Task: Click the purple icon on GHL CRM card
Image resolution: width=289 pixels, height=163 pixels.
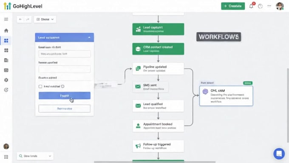Action: click(x=205, y=92)
